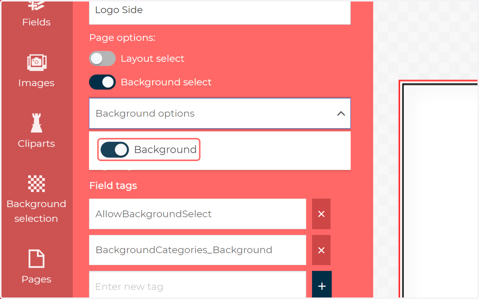The height and width of the screenshot is (299, 479).
Task: Collapse the Background options dropdown
Action: 220,113
